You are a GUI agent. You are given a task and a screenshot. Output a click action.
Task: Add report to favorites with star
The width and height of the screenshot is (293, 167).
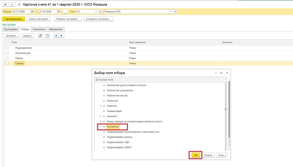[x=19, y=5]
